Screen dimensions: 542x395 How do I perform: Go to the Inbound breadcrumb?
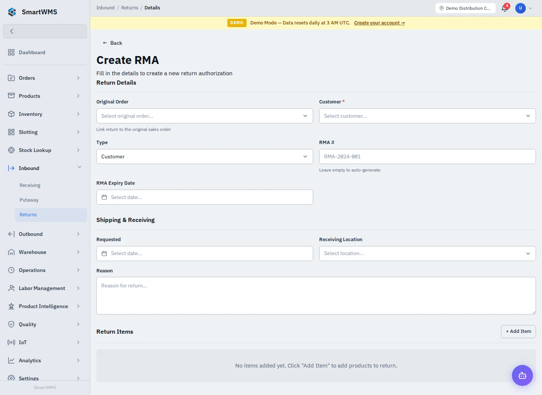click(x=105, y=8)
